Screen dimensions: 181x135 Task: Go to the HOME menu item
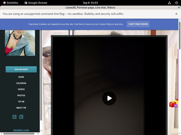(21, 77)
